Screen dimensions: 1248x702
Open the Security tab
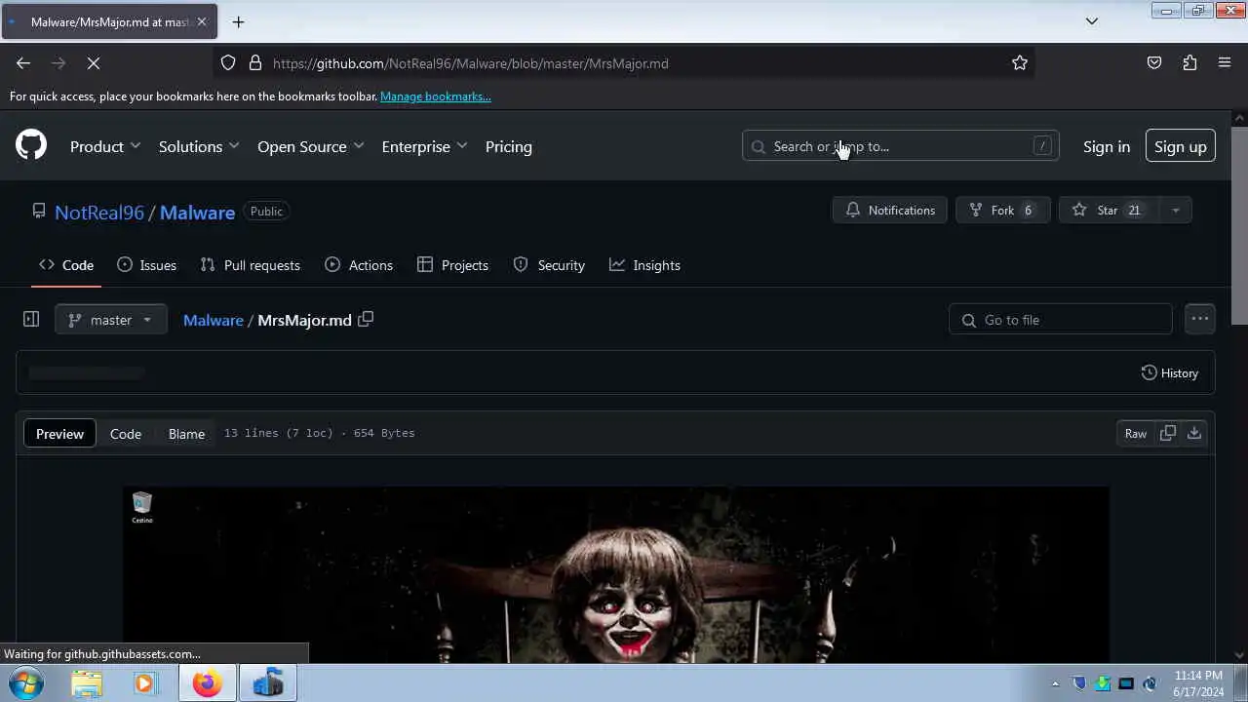549,265
